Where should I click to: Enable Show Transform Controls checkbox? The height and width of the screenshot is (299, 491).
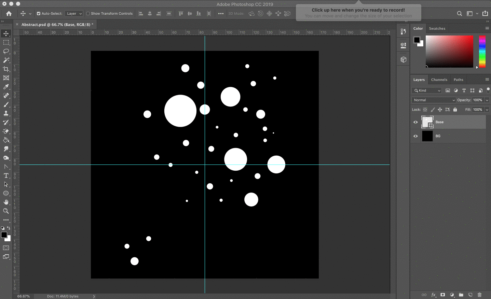[x=88, y=14]
